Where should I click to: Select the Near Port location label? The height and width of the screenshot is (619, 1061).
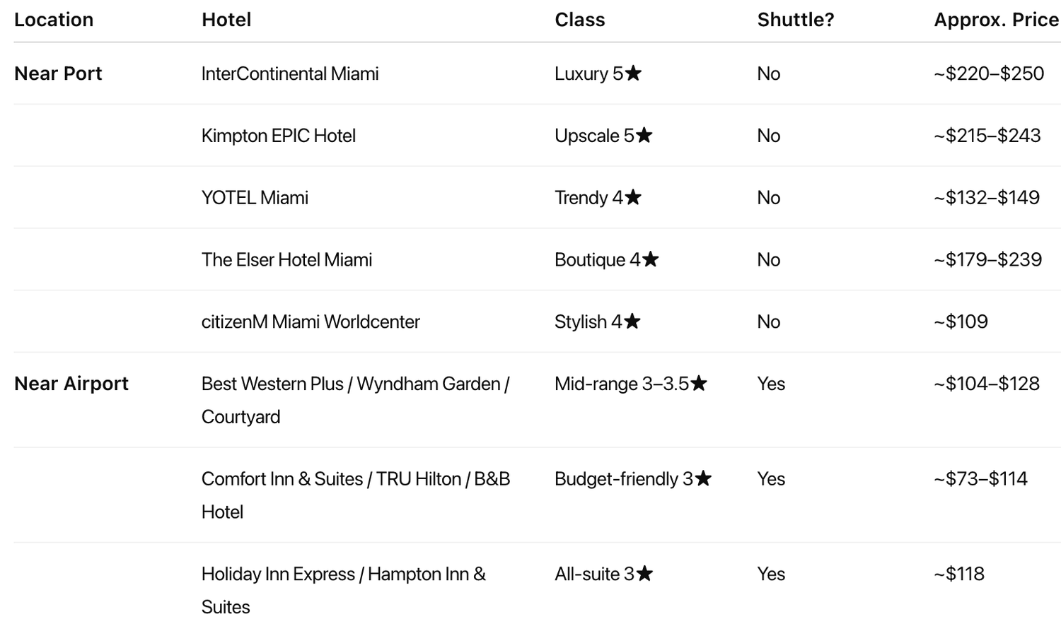(x=58, y=73)
